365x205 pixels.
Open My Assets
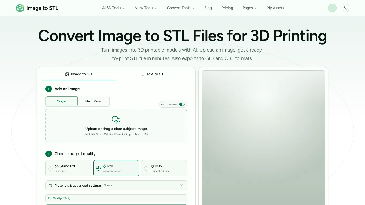tap(275, 8)
